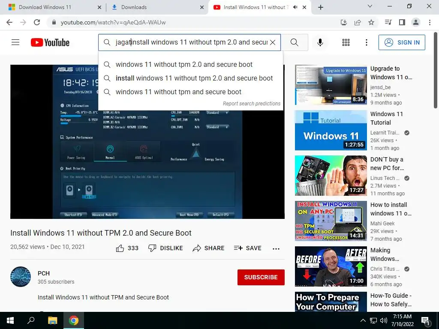Open Chrome three-dot menu
This screenshot has width=439, height=329.
click(430, 22)
